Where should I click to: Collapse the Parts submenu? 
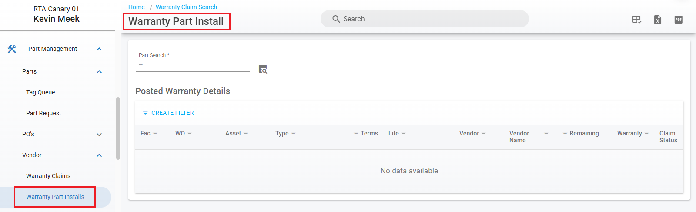(99, 72)
